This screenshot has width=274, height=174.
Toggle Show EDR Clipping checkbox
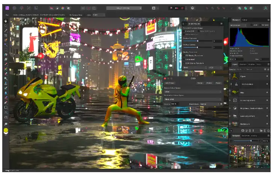[199, 31]
